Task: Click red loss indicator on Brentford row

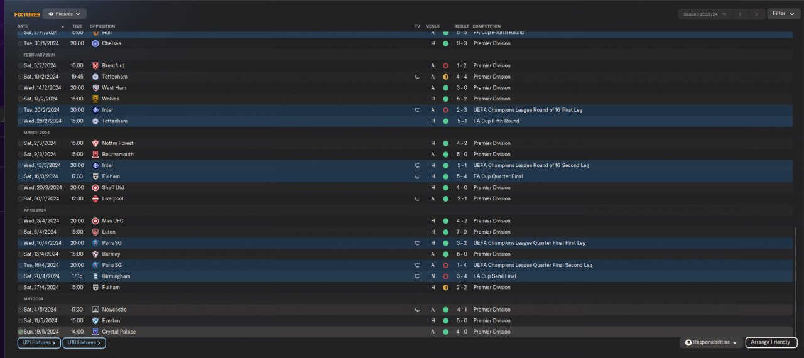Action: coord(445,65)
